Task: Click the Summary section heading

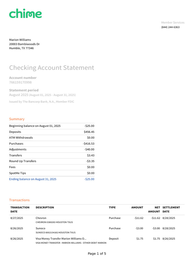Action: pyautogui.click(x=17, y=119)
